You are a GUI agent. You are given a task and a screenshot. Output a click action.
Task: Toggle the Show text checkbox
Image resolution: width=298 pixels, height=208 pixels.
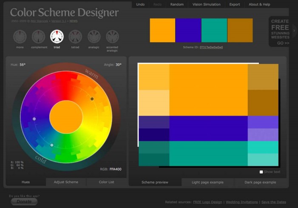261,172
